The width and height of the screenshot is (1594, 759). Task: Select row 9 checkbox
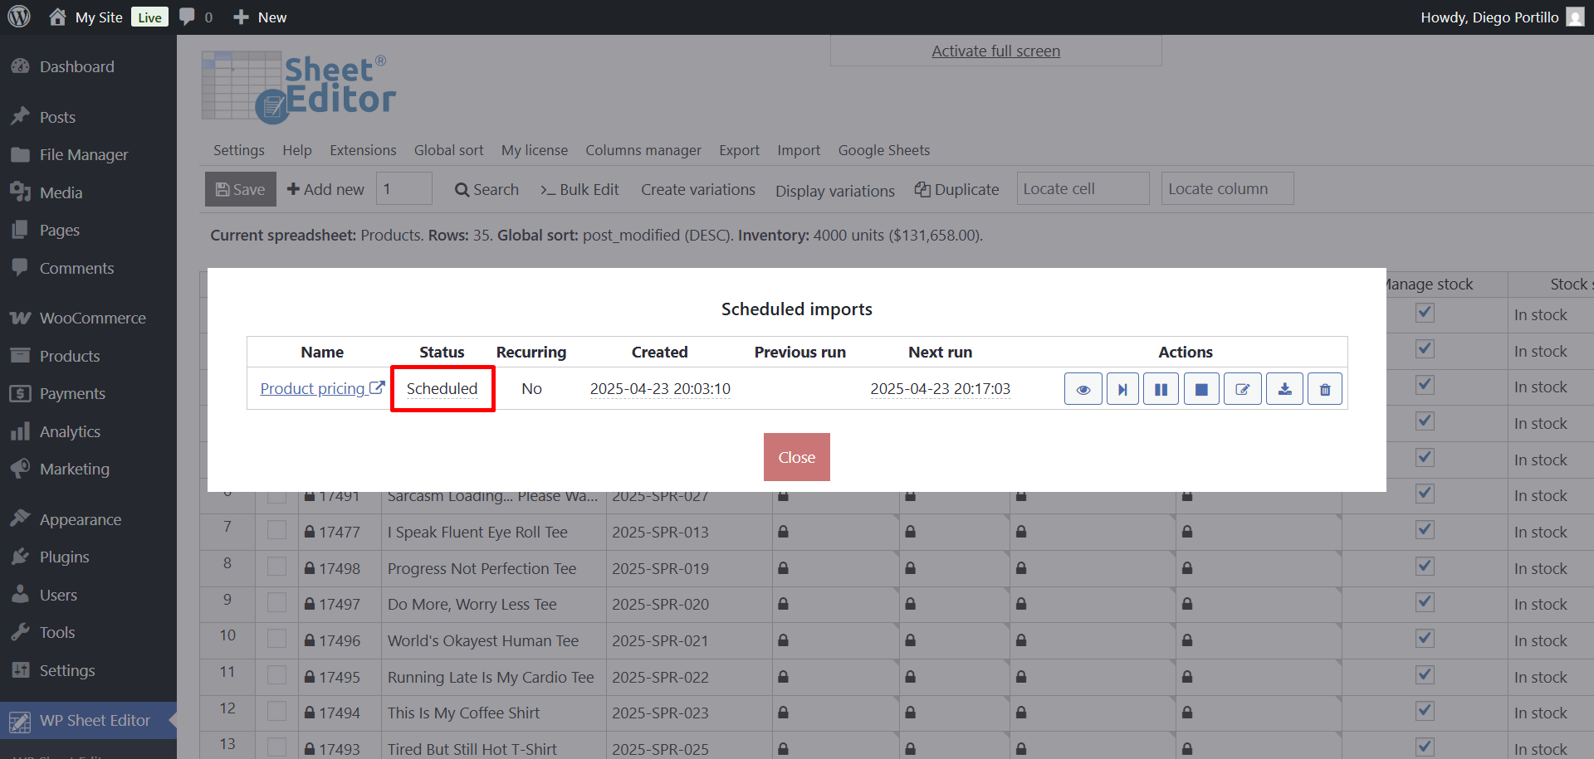click(x=276, y=603)
